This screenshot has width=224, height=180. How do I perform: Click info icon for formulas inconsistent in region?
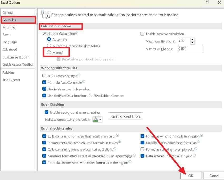(x=130, y=162)
